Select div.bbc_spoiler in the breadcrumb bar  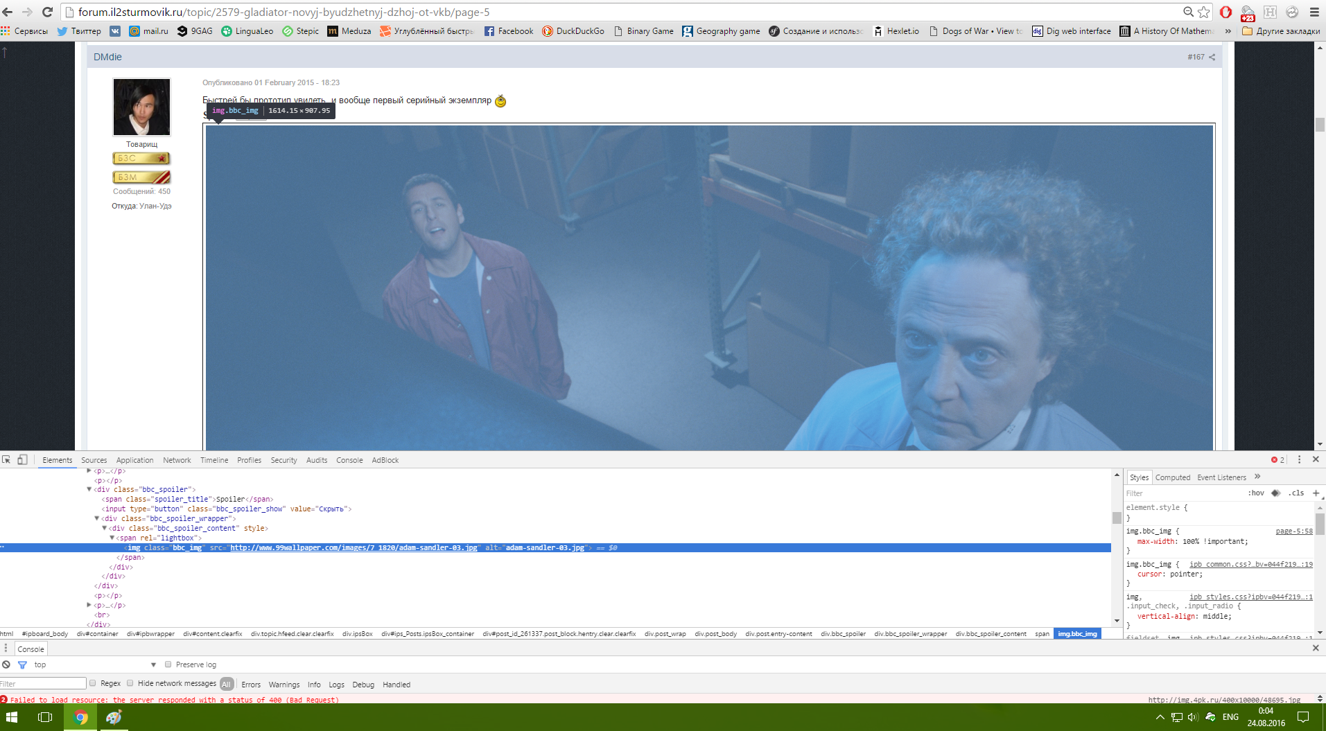point(843,633)
